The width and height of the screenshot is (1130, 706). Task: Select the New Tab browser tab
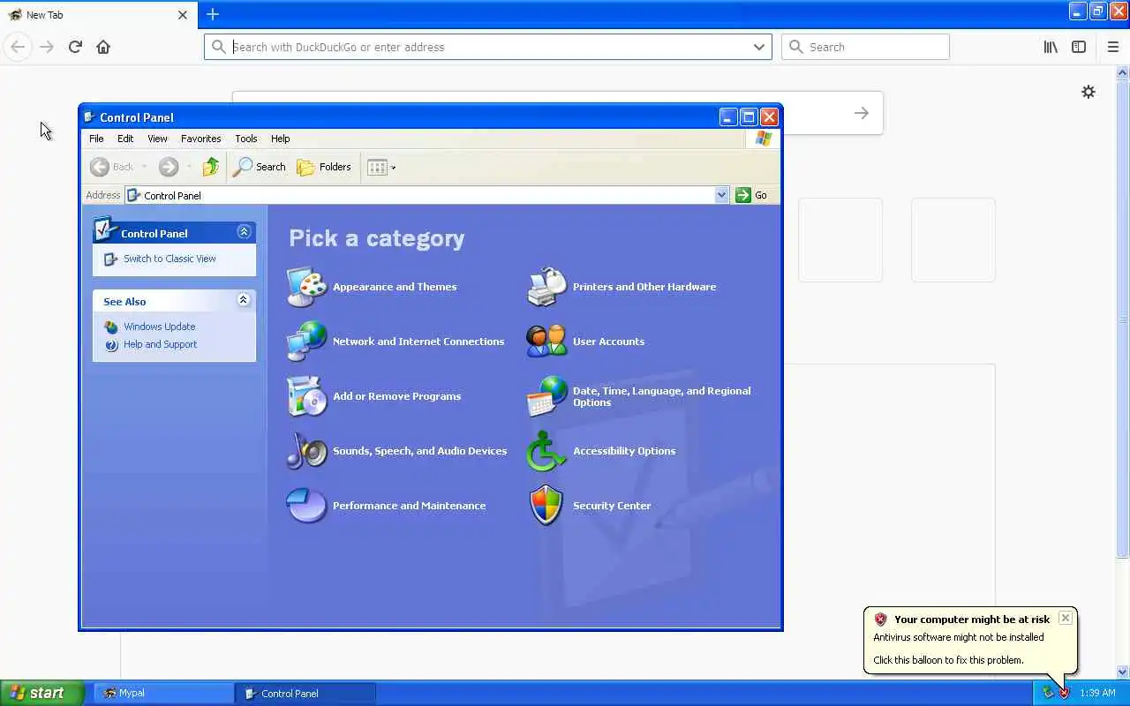click(x=98, y=15)
